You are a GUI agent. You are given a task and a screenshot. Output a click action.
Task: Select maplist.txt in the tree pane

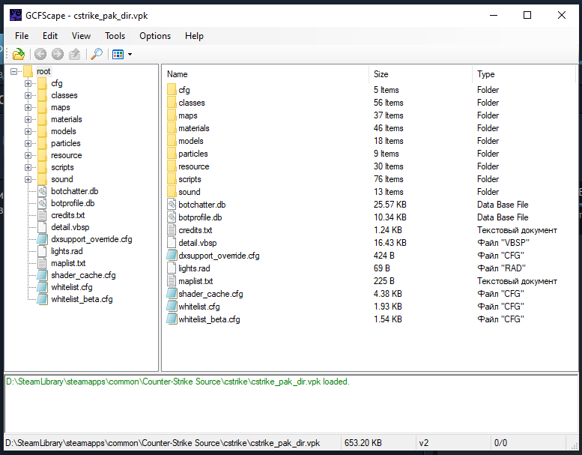(68, 263)
